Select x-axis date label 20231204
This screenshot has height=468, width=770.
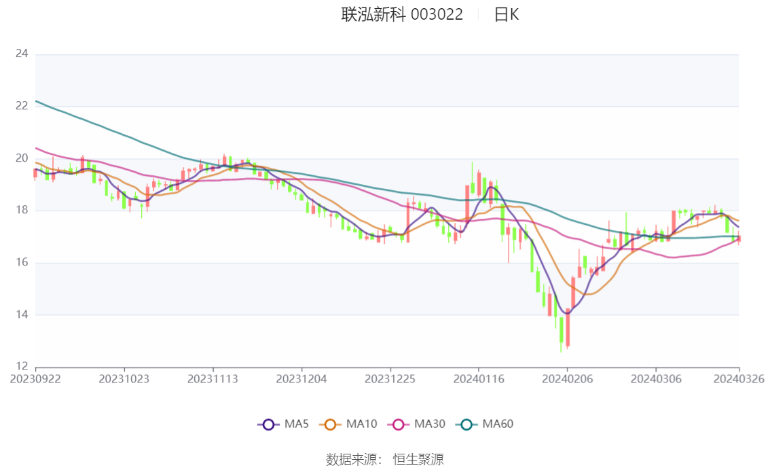pos(301,379)
